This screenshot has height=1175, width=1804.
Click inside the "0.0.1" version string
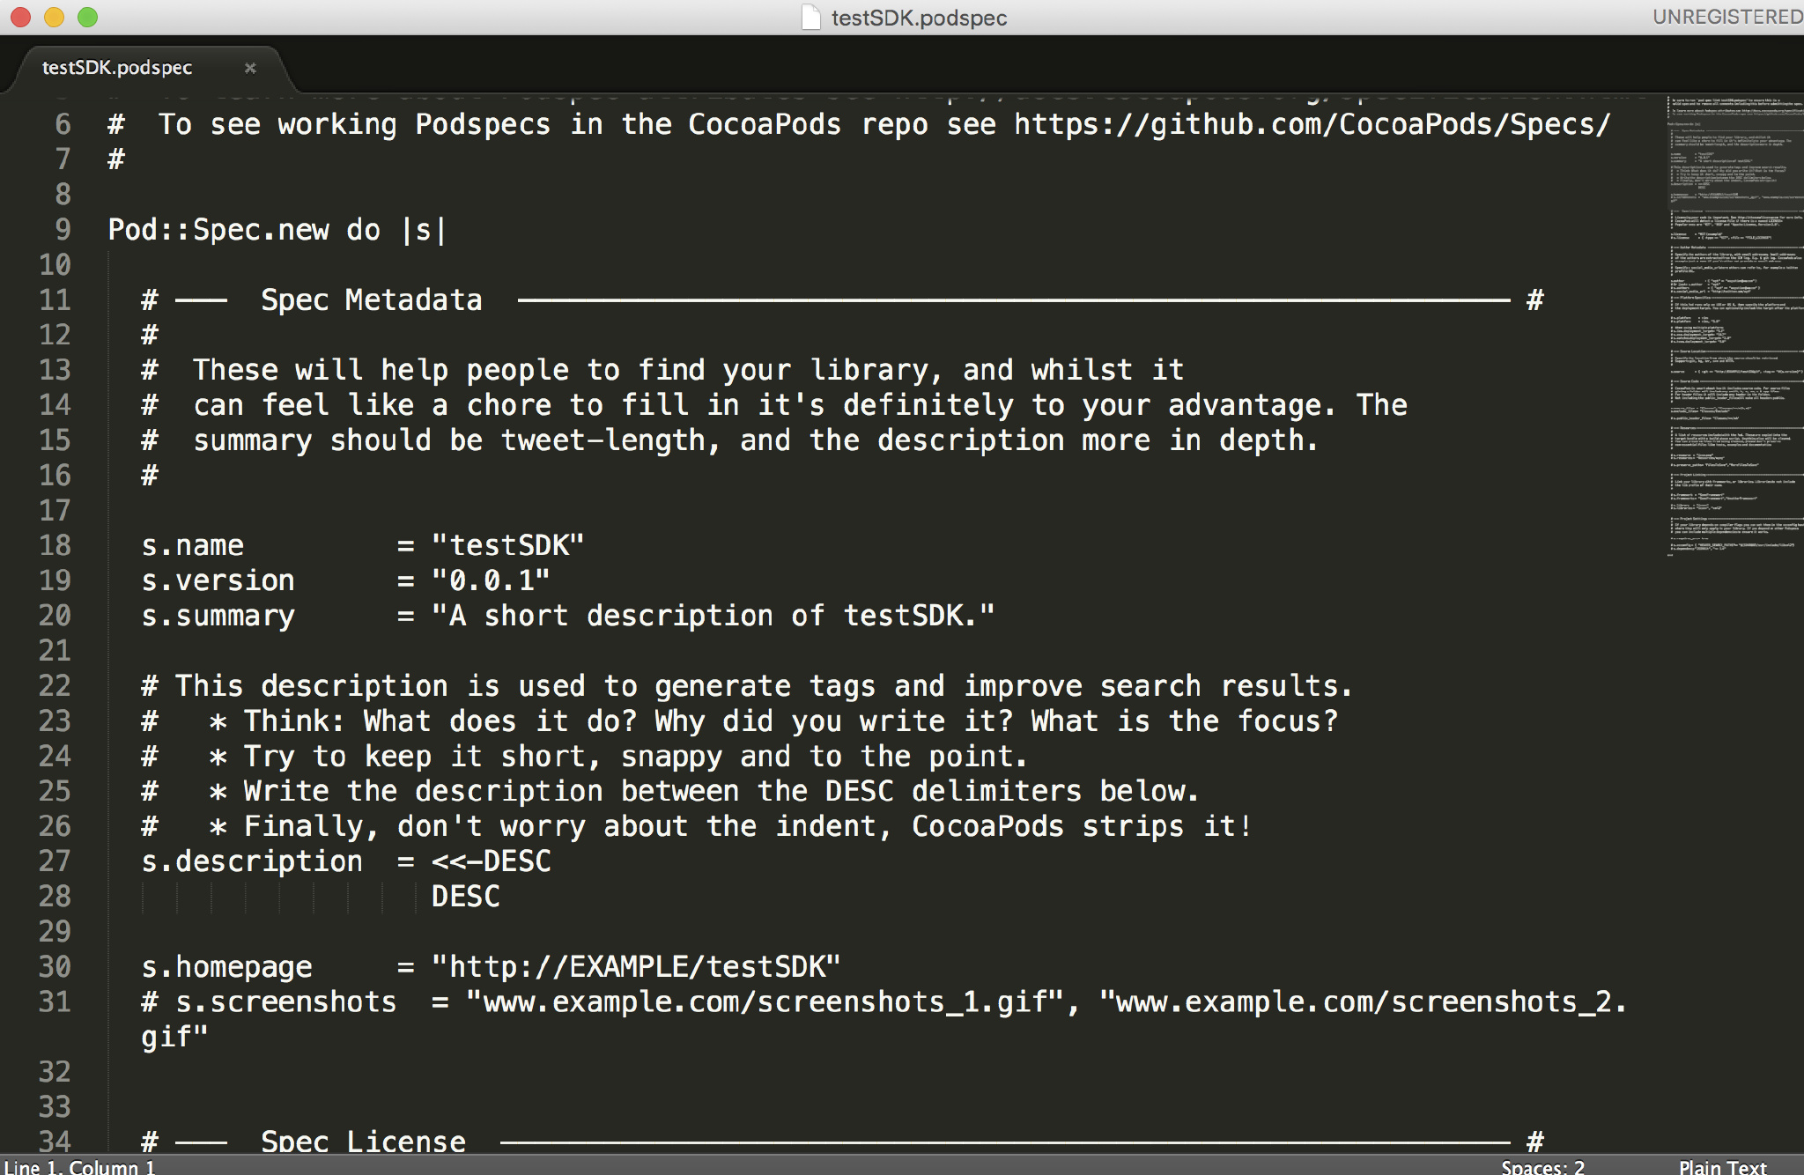click(x=491, y=580)
